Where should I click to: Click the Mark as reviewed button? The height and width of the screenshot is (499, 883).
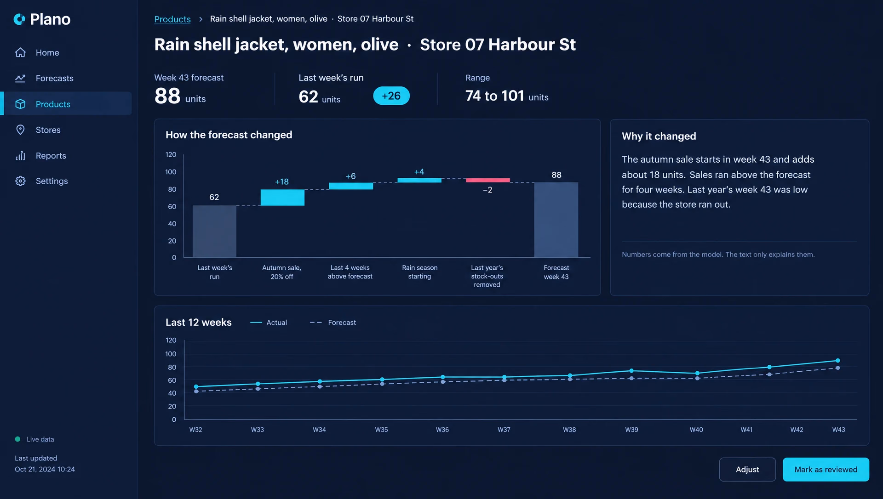click(x=826, y=469)
